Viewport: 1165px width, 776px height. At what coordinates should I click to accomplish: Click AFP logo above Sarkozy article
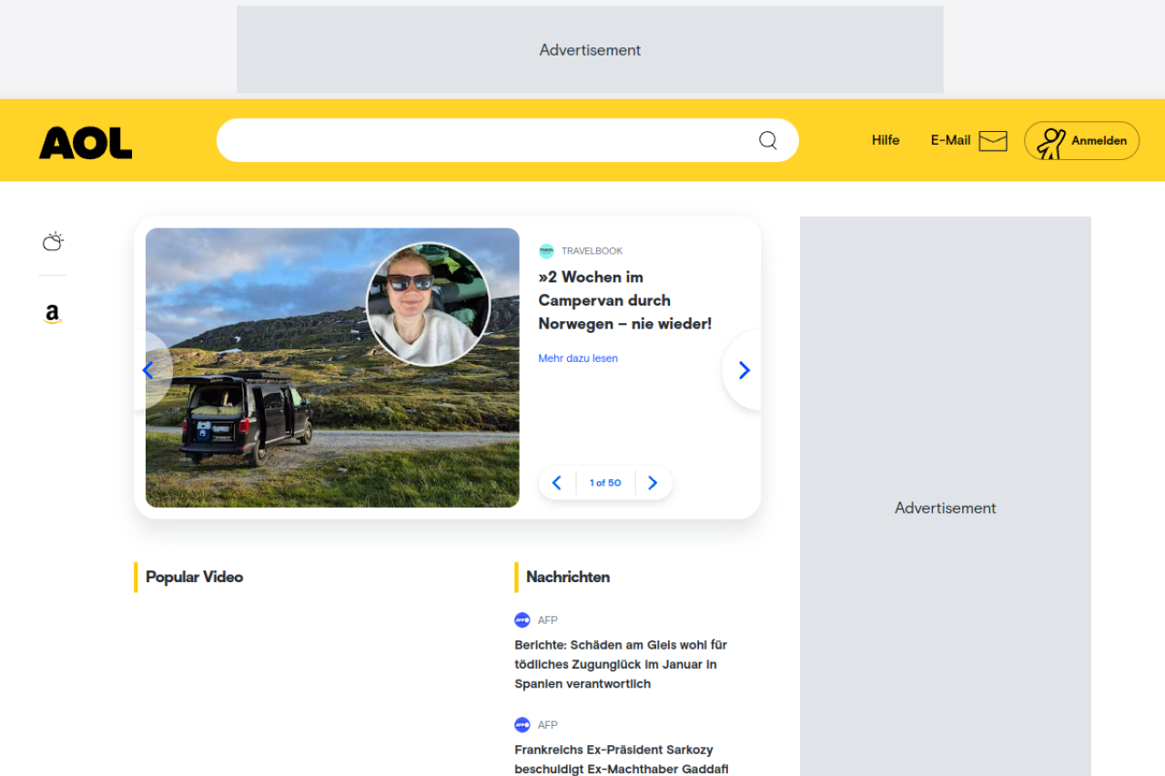coord(522,725)
